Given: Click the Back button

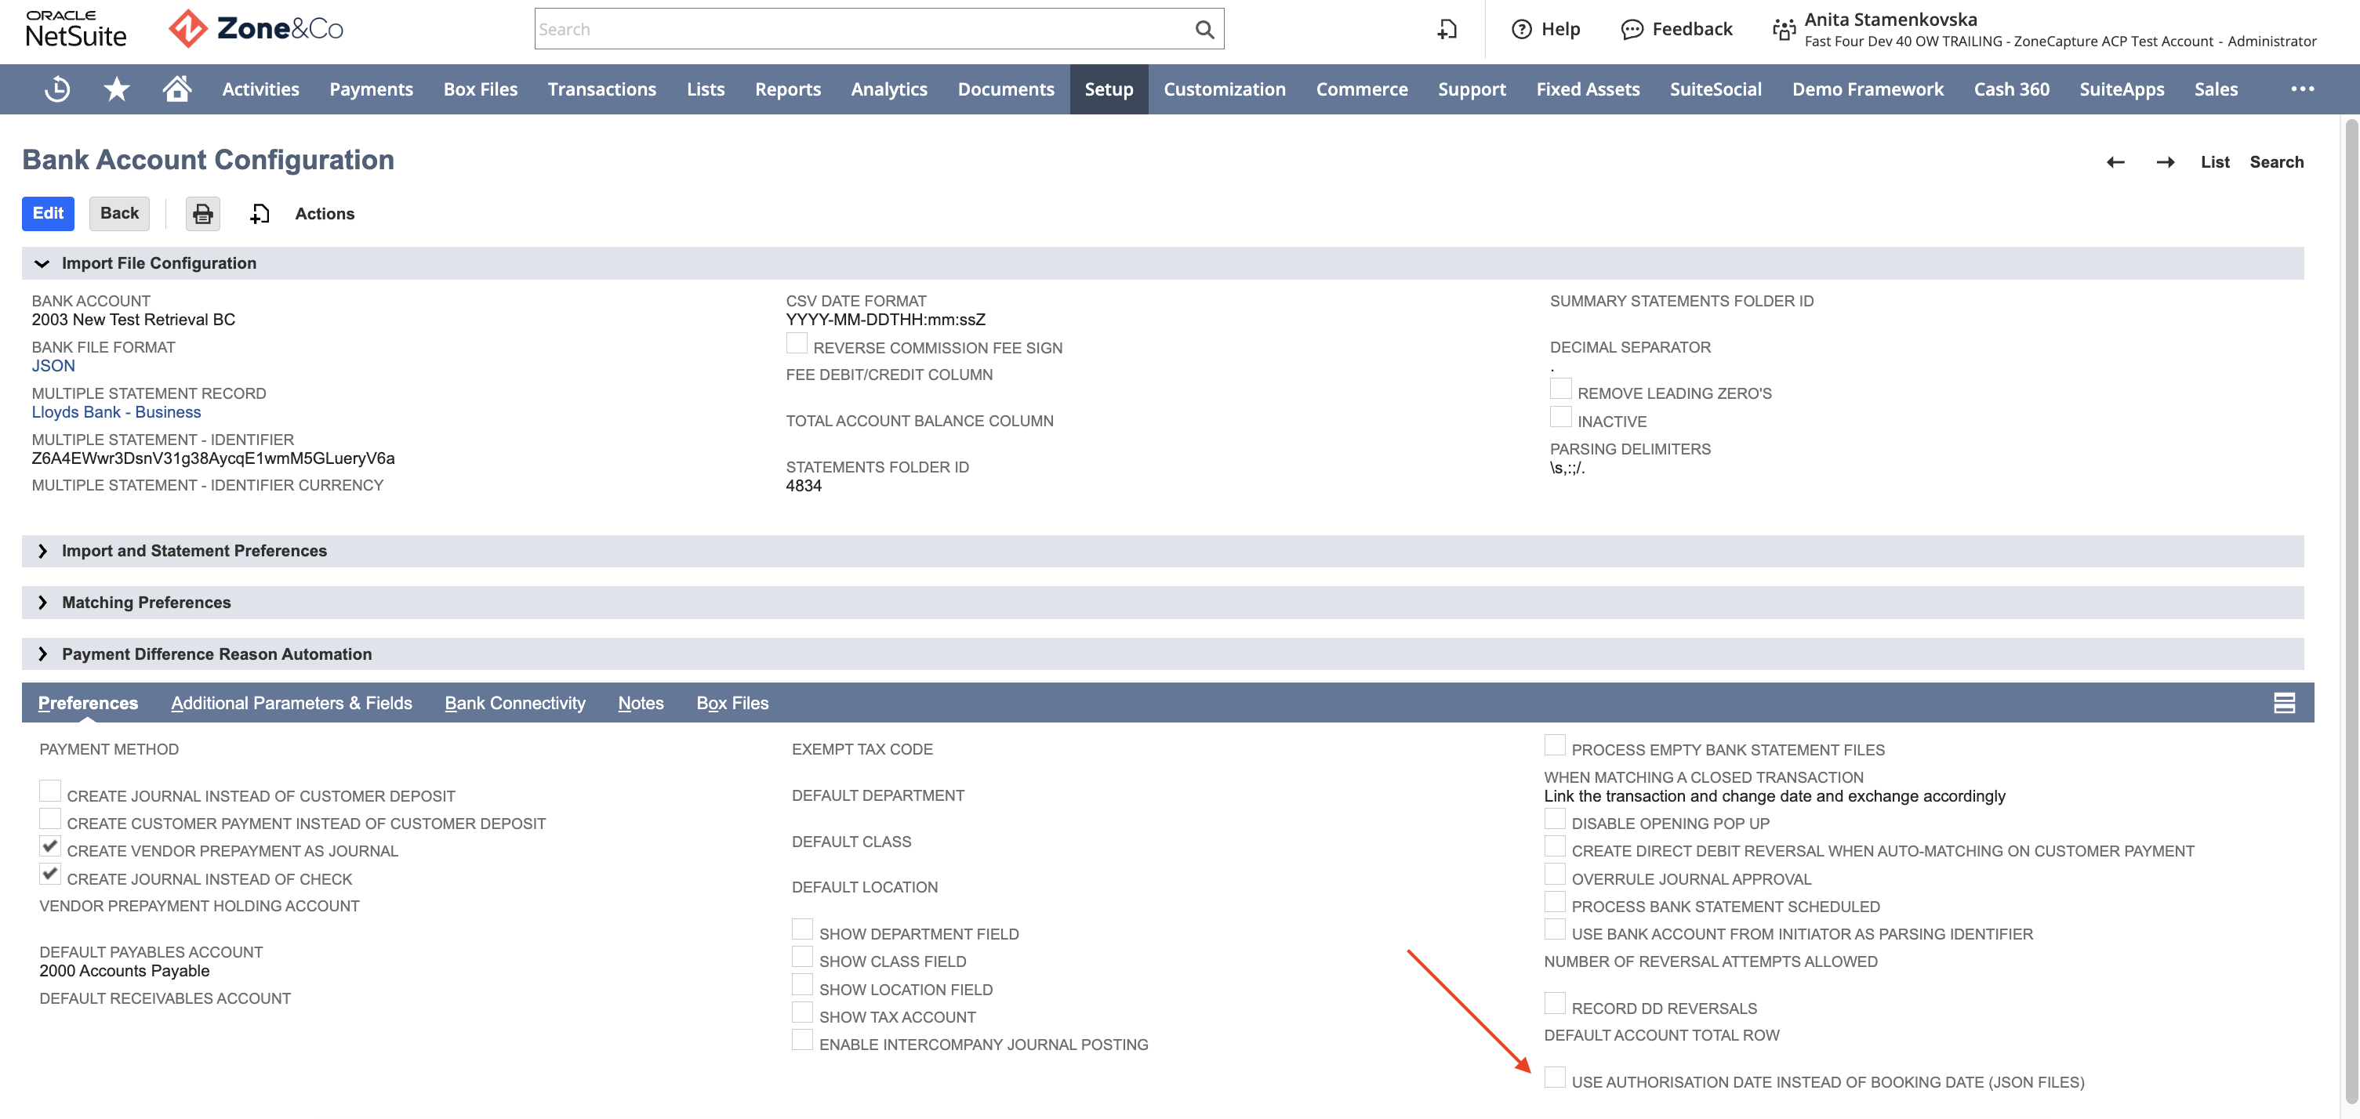Looking at the screenshot, I should pyautogui.click(x=119, y=213).
